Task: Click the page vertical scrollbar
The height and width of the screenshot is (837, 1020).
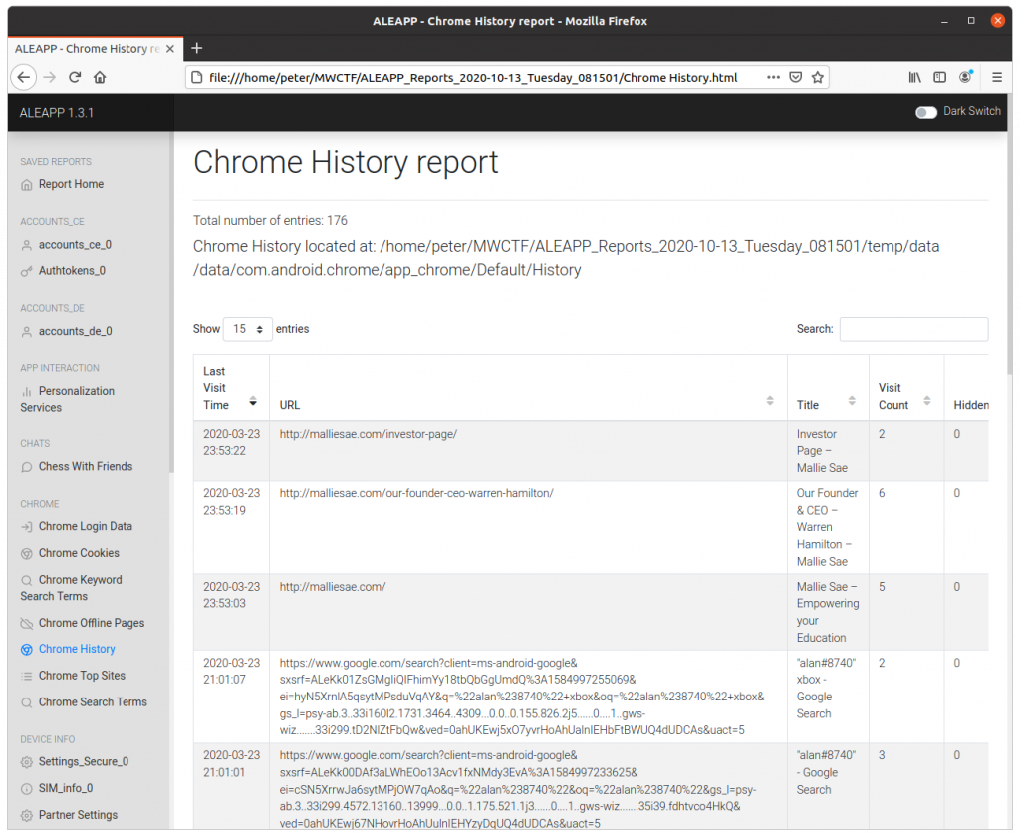Action: [x=1010, y=251]
